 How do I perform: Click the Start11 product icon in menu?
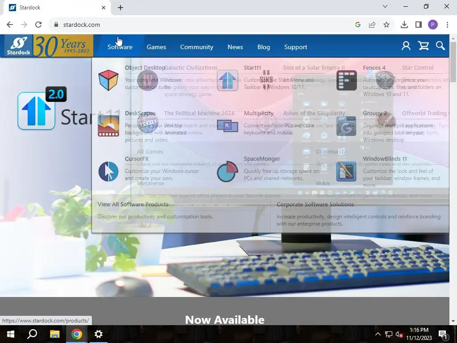[x=227, y=80]
